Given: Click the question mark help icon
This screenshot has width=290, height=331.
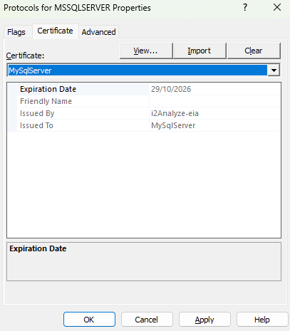Looking at the screenshot, I should tap(245, 8).
